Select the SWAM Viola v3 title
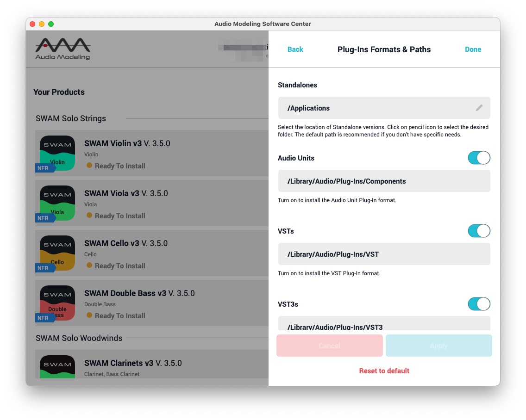The image size is (526, 420). point(112,193)
